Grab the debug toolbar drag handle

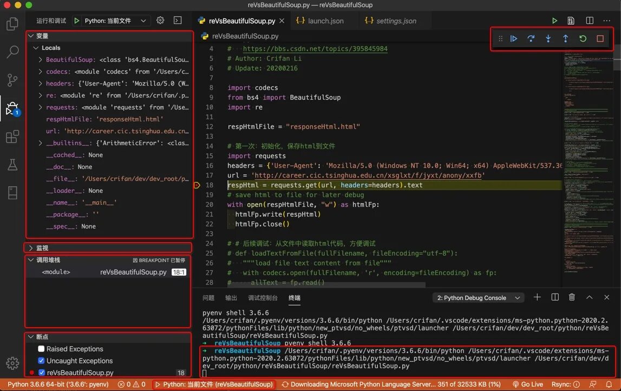click(501, 38)
